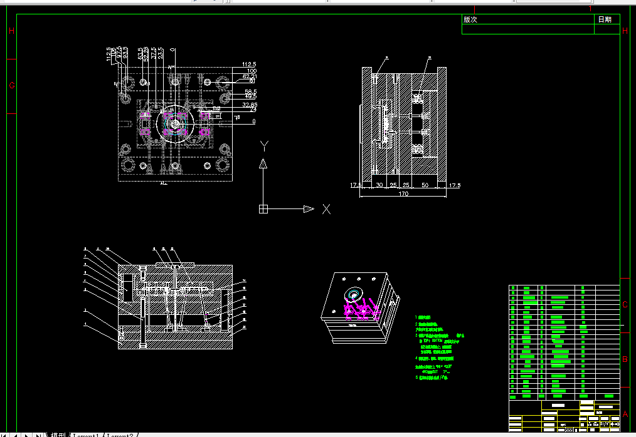
Task: Select the 100 ordinate dimension at right
Action: pyautogui.click(x=252, y=71)
